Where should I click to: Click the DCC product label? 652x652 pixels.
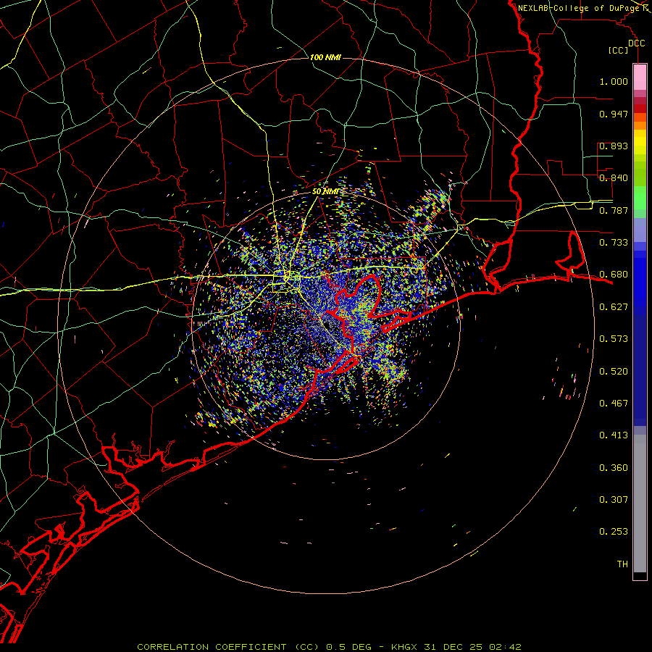636,43
